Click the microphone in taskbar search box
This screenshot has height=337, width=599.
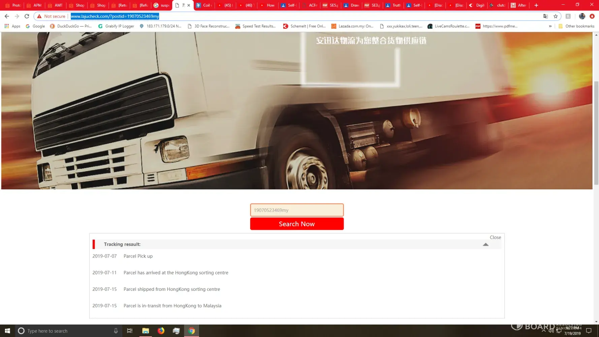[x=116, y=331]
